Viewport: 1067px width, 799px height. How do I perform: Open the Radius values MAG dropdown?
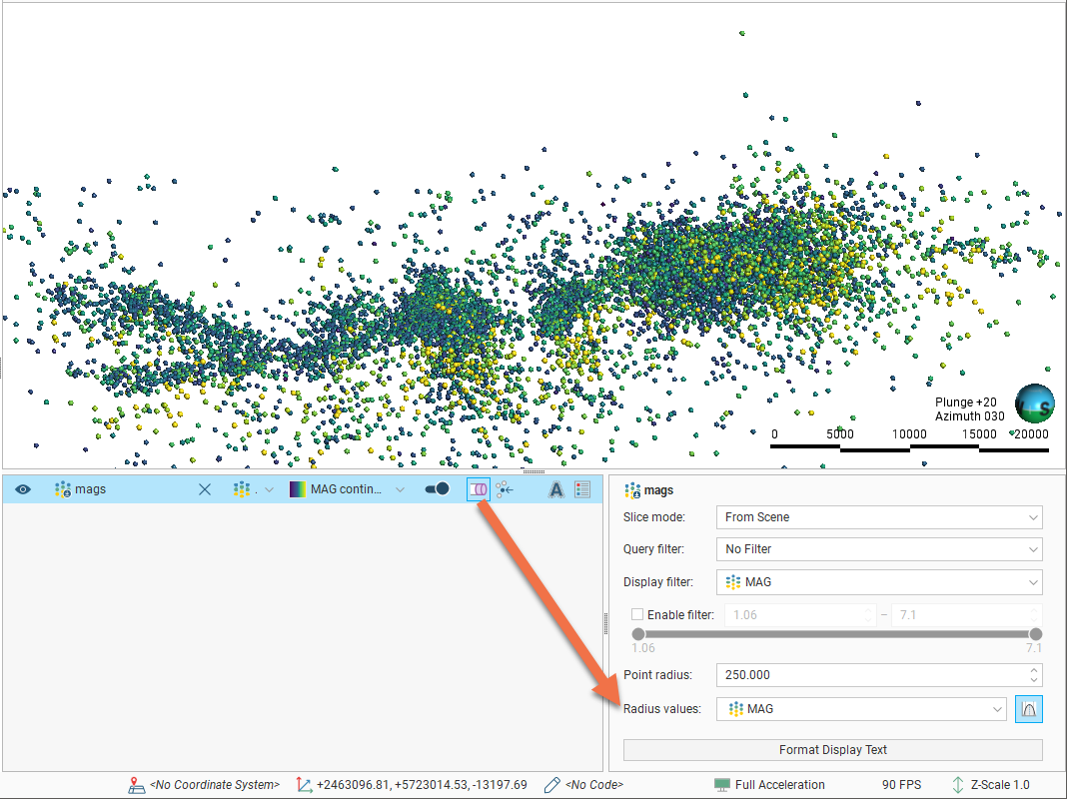[x=865, y=709]
